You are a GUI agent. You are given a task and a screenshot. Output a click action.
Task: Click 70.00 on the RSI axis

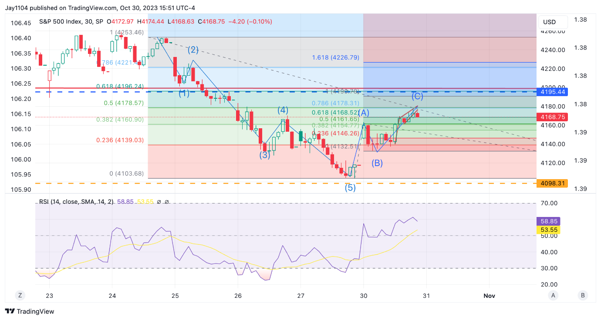(x=550, y=203)
